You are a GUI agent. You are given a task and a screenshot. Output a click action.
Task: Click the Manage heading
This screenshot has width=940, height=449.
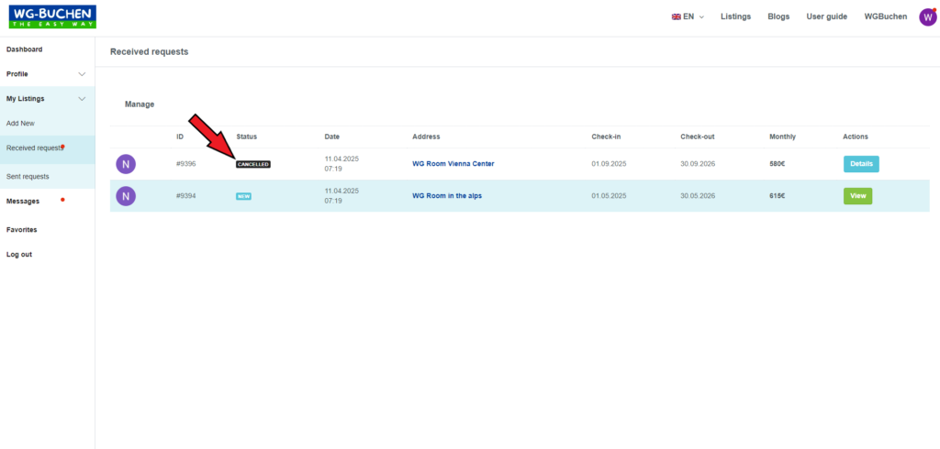(140, 104)
